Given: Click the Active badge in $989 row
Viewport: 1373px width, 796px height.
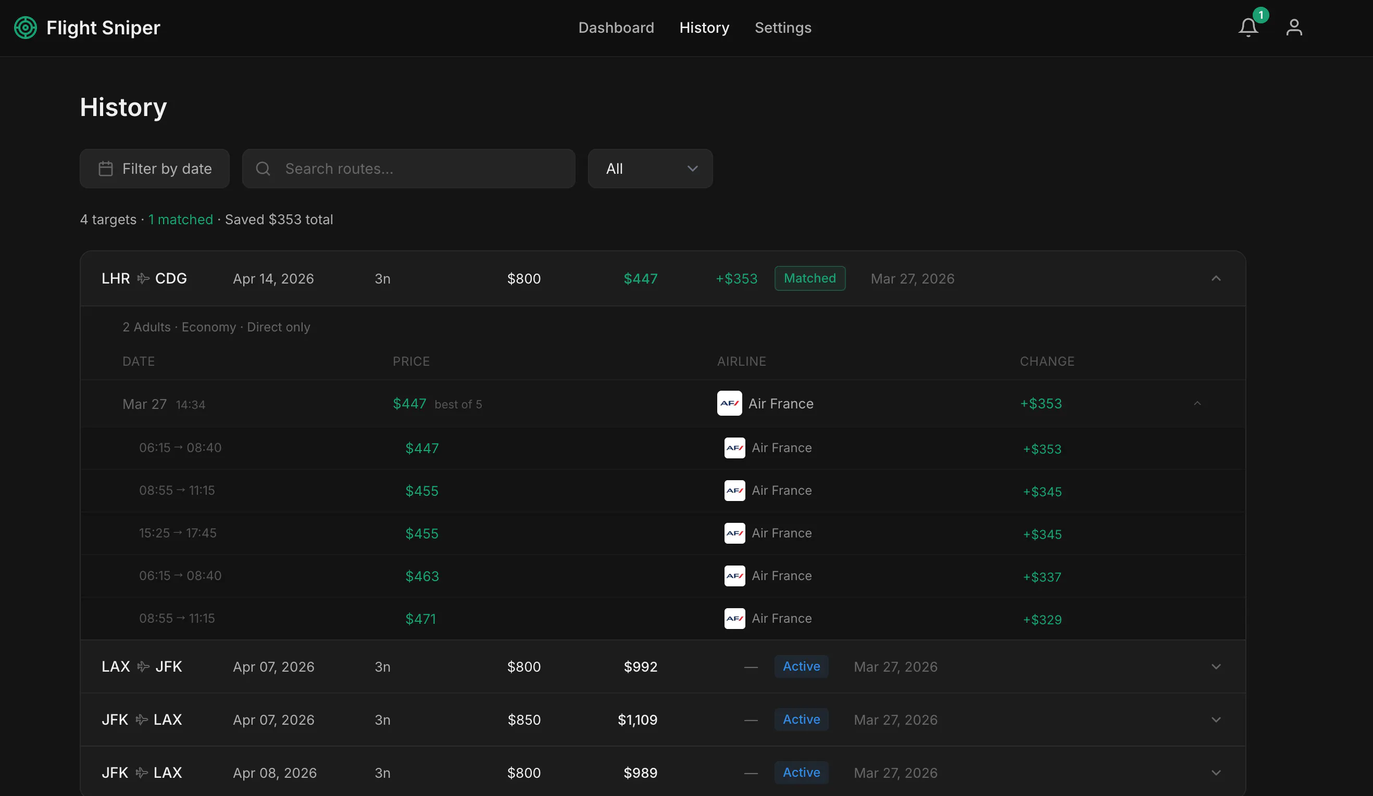Looking at the screenshot, I should point(801,773).
